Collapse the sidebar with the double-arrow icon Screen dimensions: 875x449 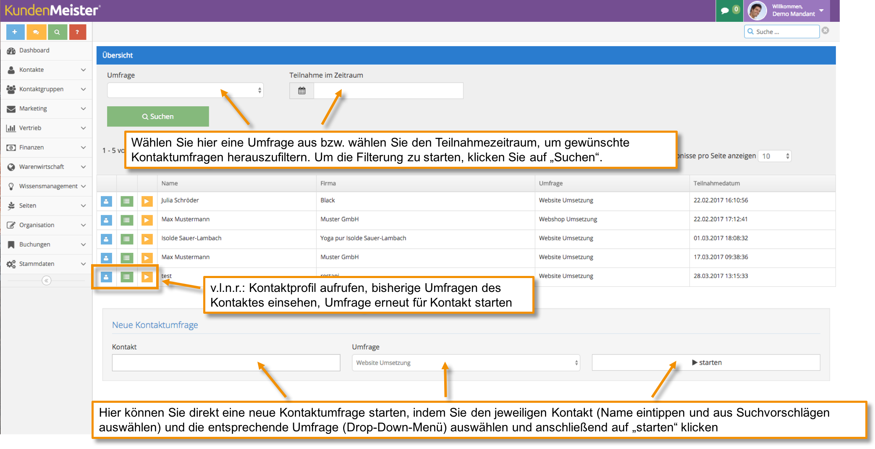[47, 280]
